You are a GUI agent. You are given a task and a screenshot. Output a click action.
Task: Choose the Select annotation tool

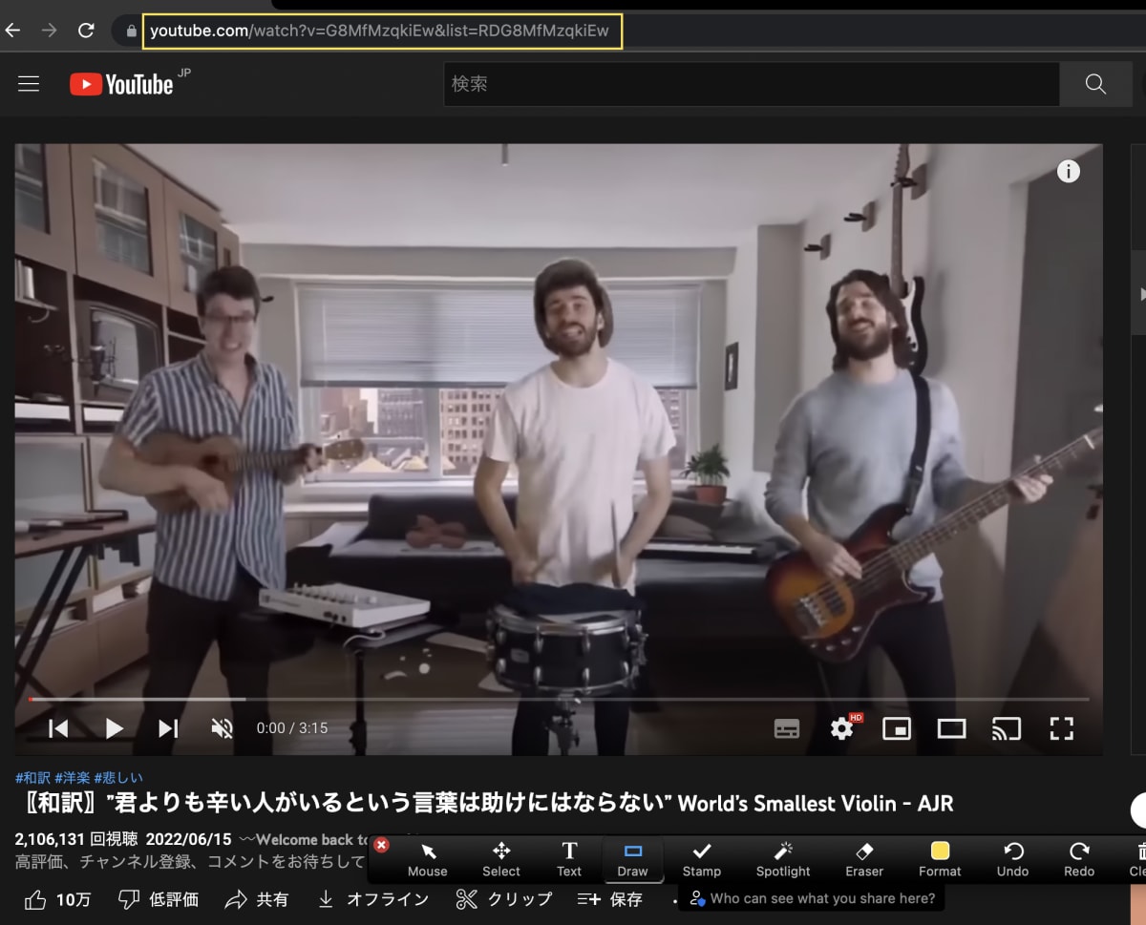click(x=500, y=859)
